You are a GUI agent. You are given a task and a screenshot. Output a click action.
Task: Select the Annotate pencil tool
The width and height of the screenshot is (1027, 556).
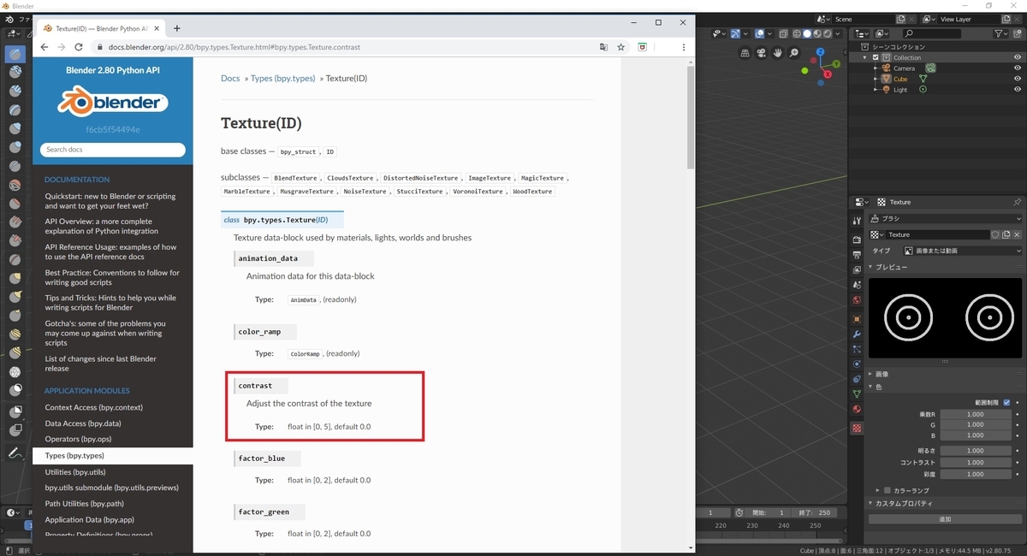click(x=15, y=452)
